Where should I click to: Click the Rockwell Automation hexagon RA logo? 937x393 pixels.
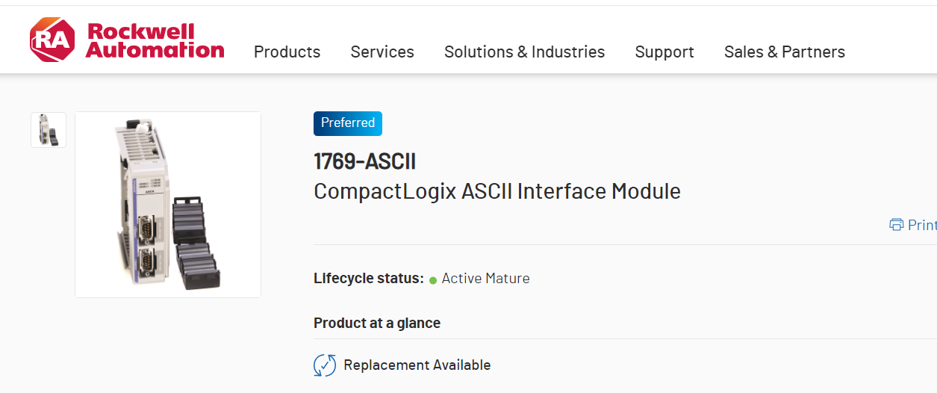click(52, 40)
